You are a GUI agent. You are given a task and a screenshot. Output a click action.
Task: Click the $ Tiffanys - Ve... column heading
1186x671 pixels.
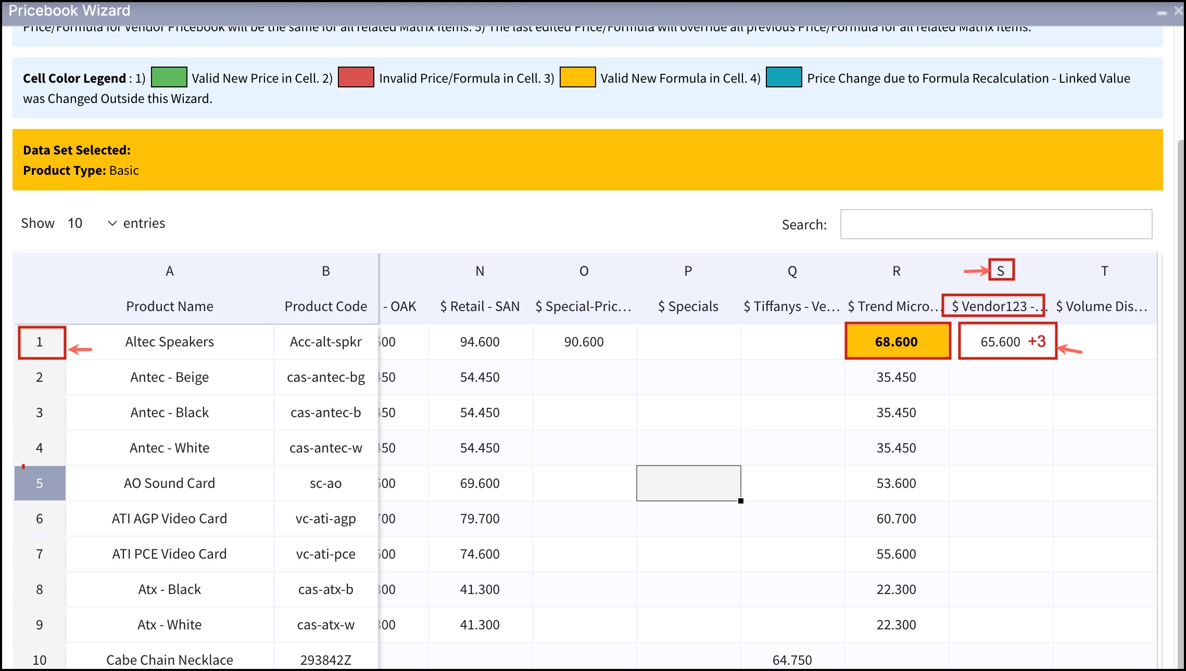coord(792,306)
